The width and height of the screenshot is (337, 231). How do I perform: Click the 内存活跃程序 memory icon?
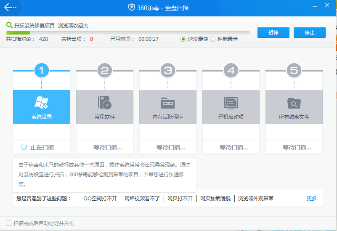pos(167,102)
